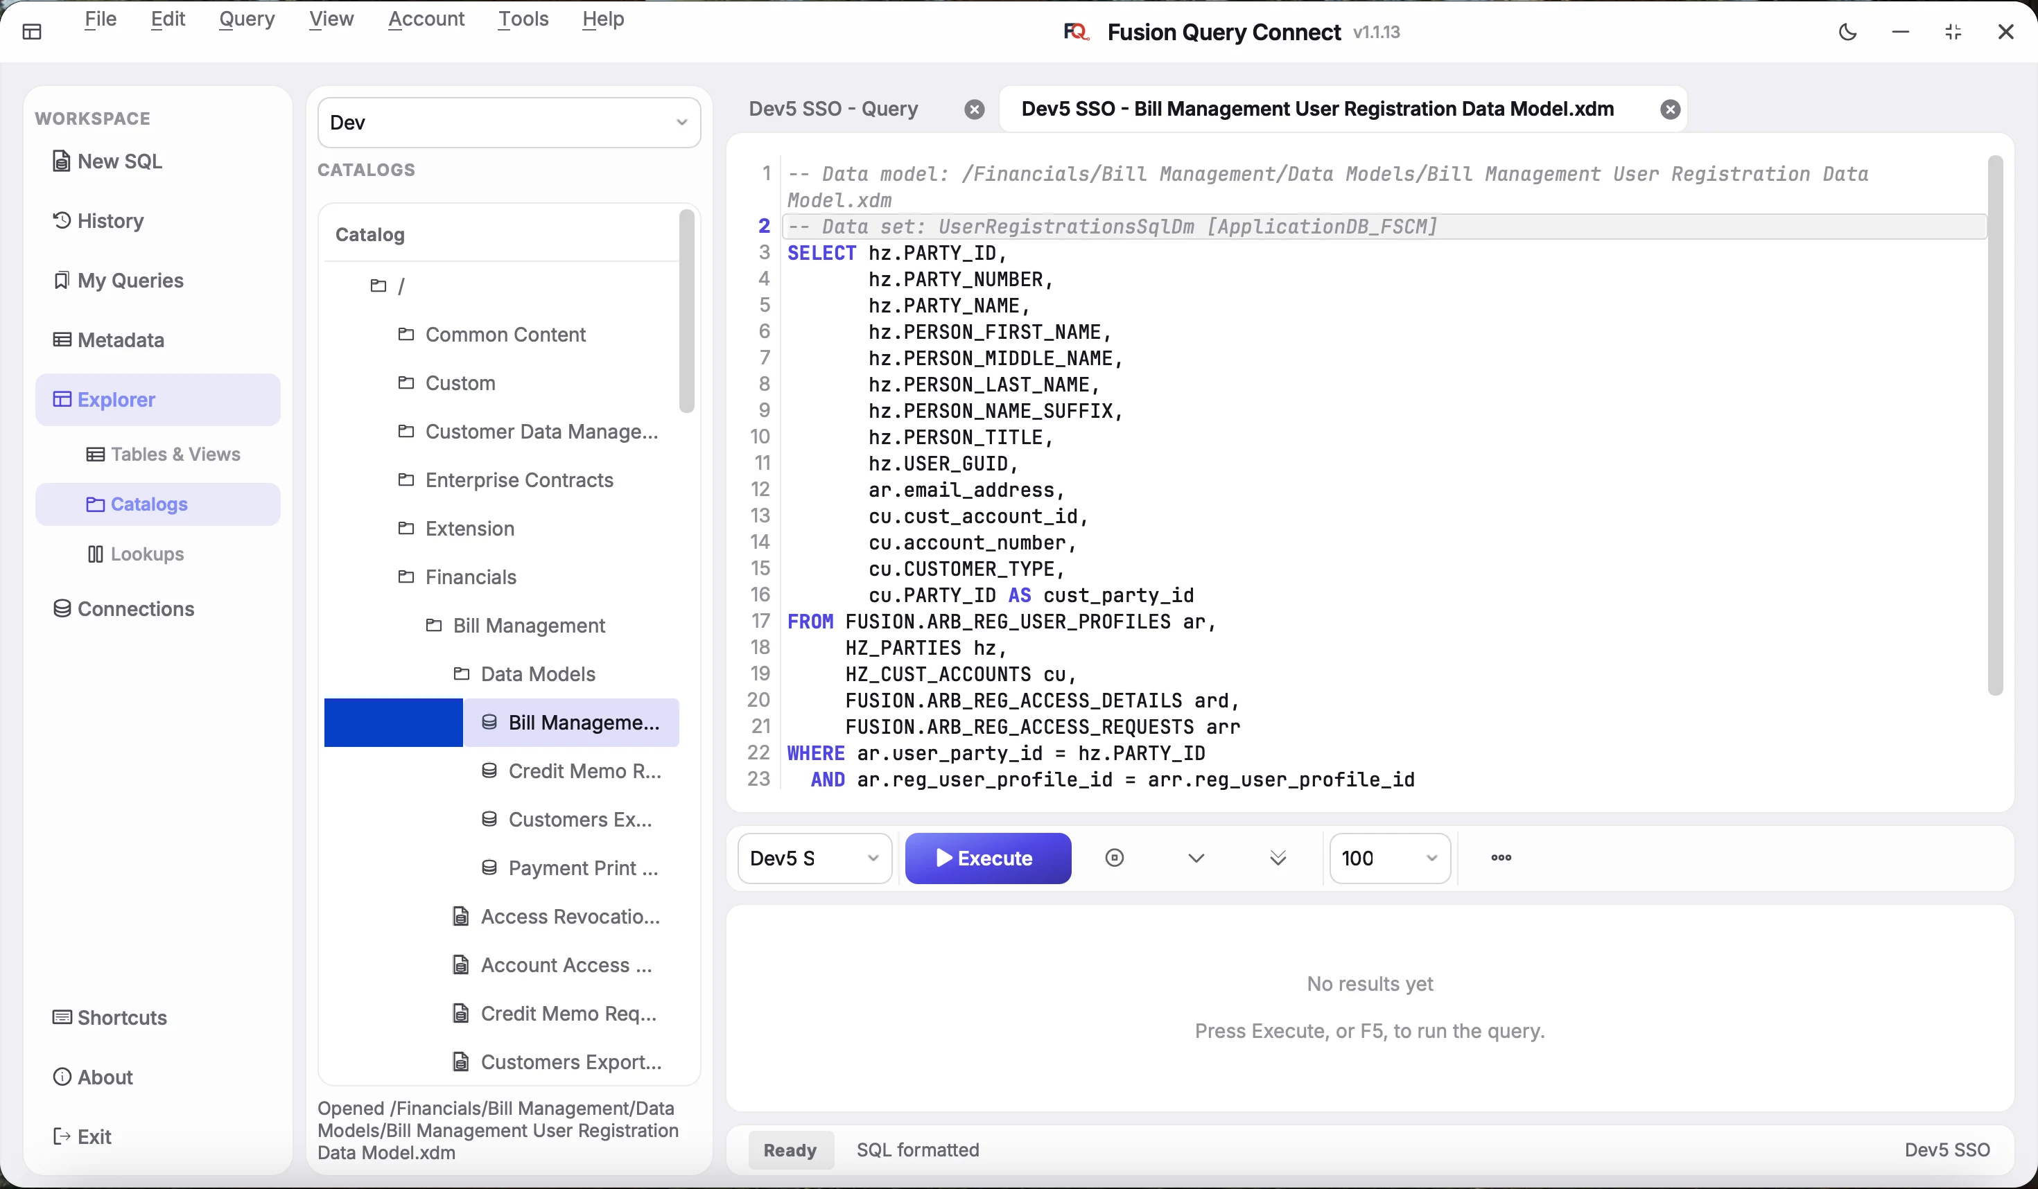Open the Connections section

pos(158,608)
